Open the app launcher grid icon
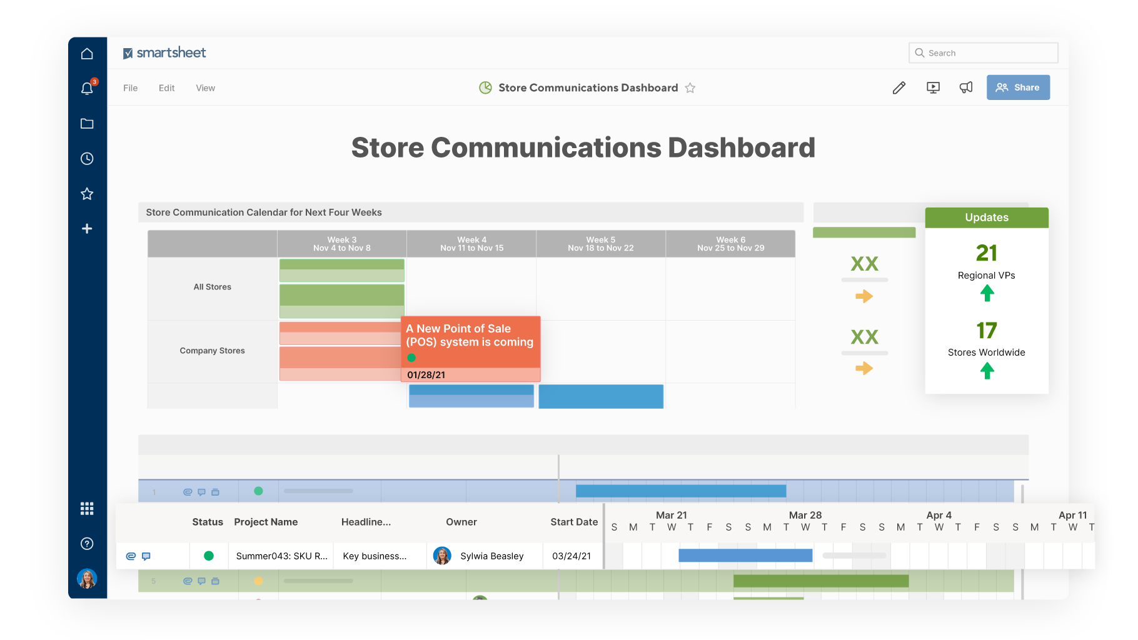 [x=87, y=509]
